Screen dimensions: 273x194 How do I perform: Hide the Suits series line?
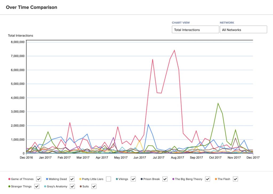pos(94,186)
